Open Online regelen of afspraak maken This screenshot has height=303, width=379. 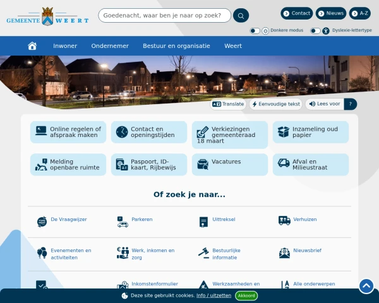(68, 132)
